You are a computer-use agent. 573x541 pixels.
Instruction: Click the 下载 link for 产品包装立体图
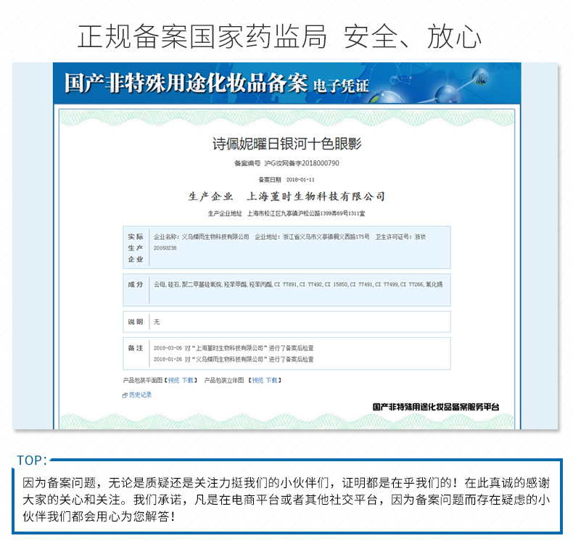click(271, 380)
